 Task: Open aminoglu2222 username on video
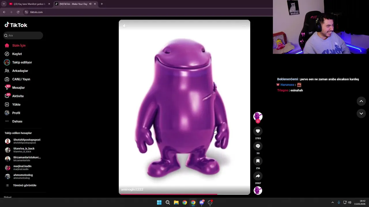[132, 189]
